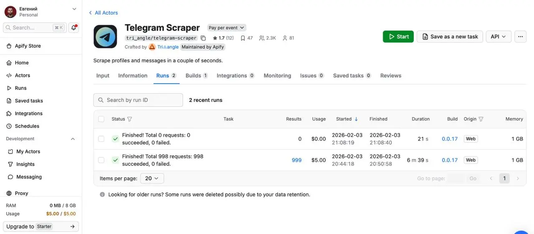The image size is (534, 234).
Task: Switch to the Builds tab
Action: click(196, 75)
